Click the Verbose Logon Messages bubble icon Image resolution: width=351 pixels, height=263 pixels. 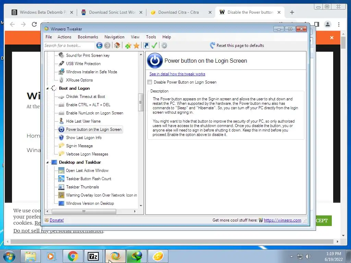61,154
